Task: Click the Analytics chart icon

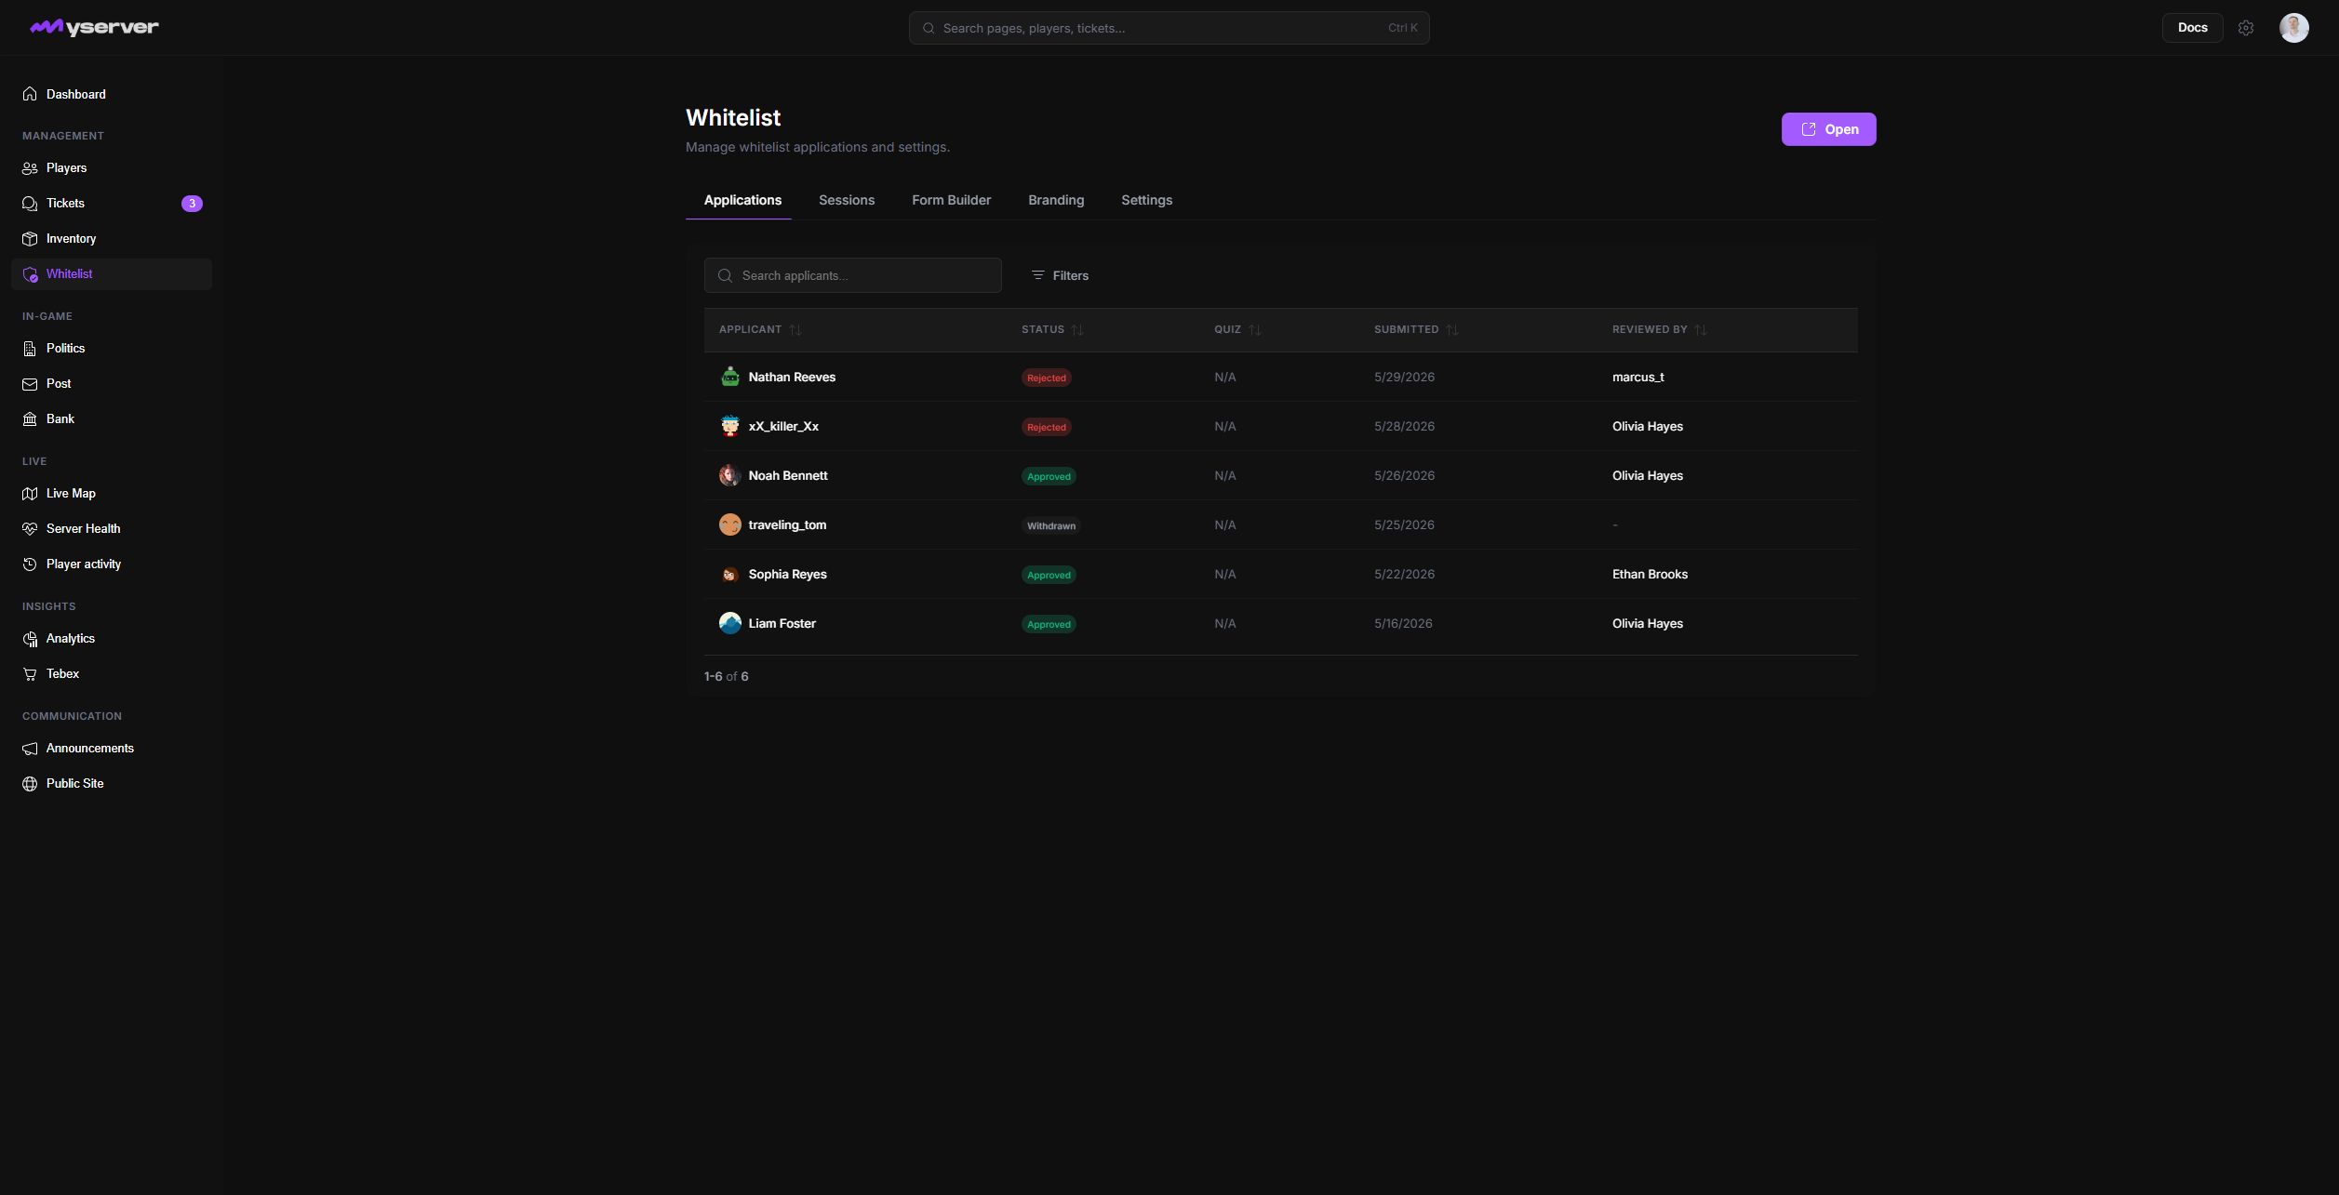Action: coord(30,639)
